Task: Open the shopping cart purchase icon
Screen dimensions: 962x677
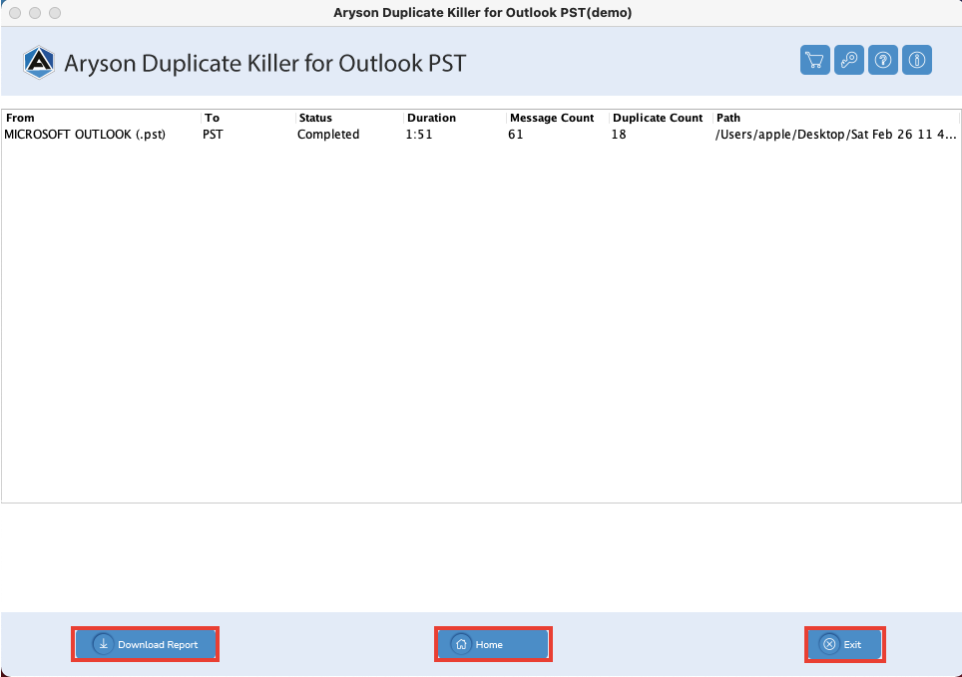Action: pyautogui.click(x=814, y=60)
